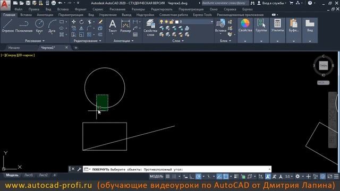
Task: Click the Trim tool icon
Action: (89, 22)
